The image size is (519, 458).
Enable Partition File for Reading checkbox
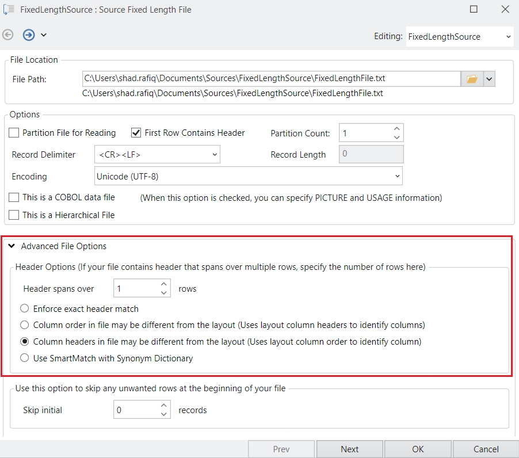(x=14, y=133)
